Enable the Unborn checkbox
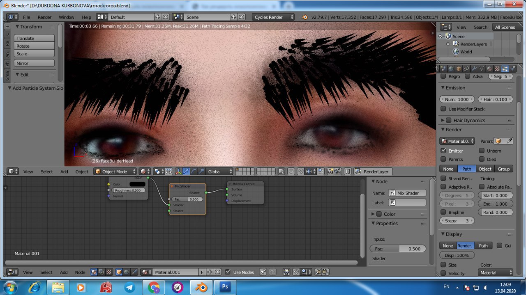526x295 pixels. (482, 151)
